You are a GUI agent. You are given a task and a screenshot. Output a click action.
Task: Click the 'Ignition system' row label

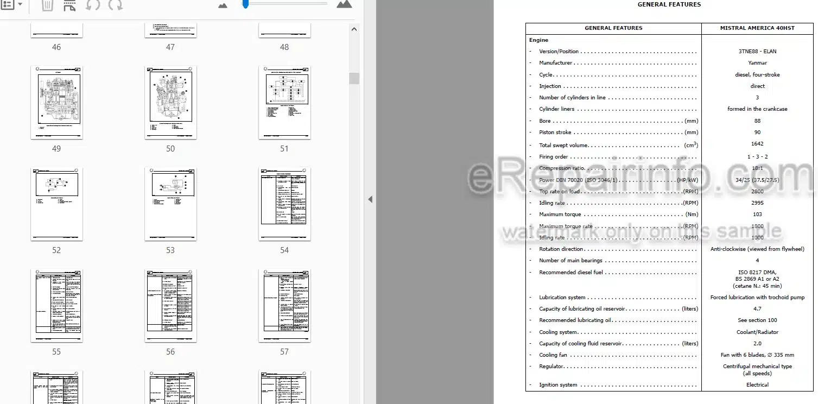coord(558,385)
